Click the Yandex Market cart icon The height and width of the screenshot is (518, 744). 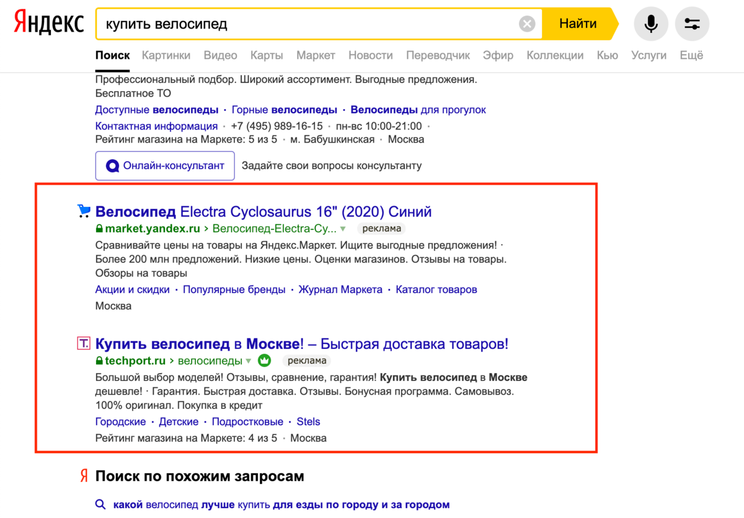tap(84, 212)
